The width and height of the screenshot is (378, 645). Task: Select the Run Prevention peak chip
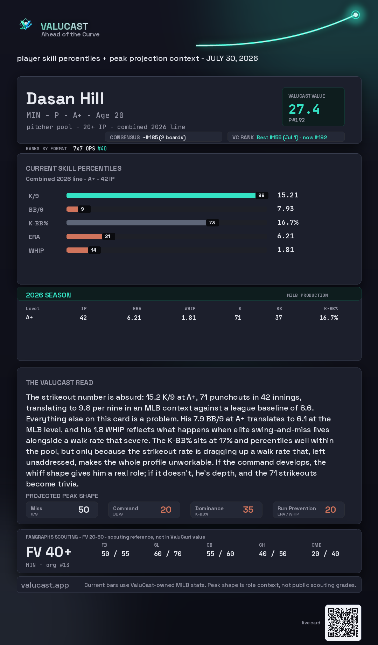[x=309, y=510]
